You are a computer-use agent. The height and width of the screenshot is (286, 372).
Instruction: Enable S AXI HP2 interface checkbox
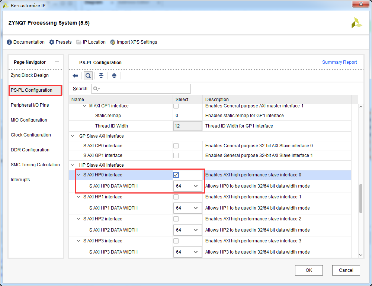point(176,219)
